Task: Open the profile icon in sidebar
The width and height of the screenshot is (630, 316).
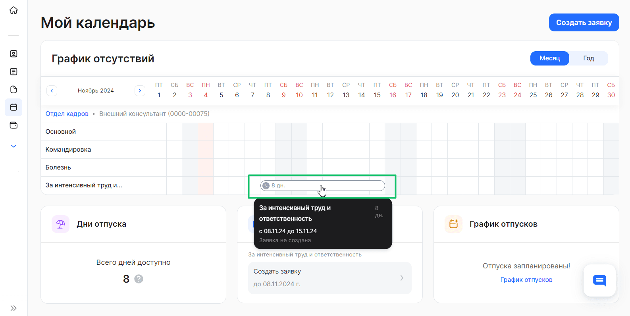Action: click(13, 54)
